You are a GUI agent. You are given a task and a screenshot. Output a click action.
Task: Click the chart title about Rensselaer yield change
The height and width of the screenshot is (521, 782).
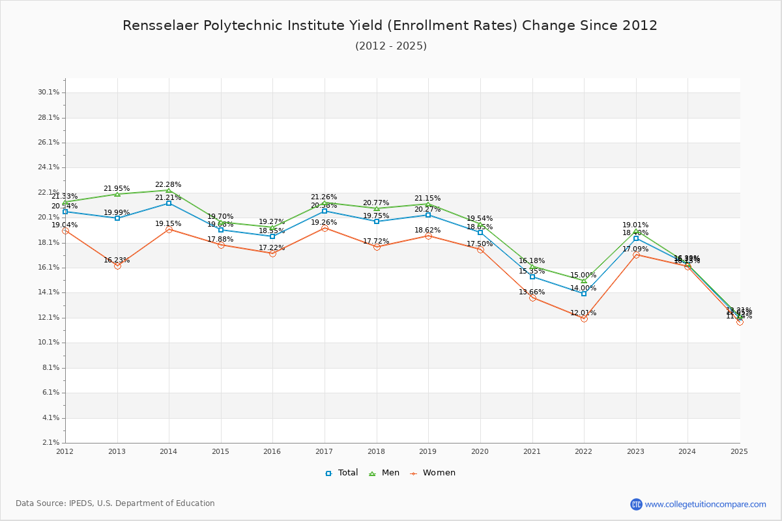click(391, 25)
